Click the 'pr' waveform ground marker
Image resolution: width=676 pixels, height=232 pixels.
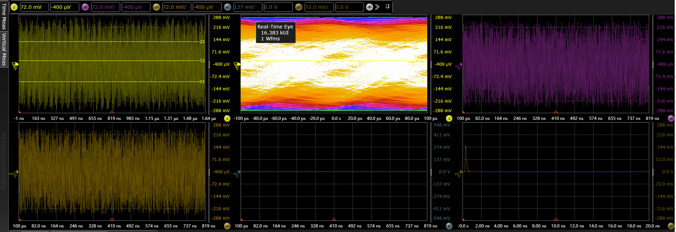coord(458,173)
